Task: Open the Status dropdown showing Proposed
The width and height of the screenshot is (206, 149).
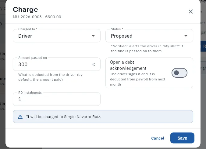Action: click(149, 36)
